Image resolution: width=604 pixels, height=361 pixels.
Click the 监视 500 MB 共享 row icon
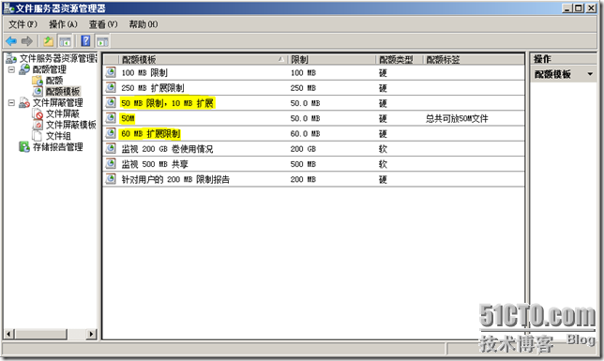click(x=111, y=164)
